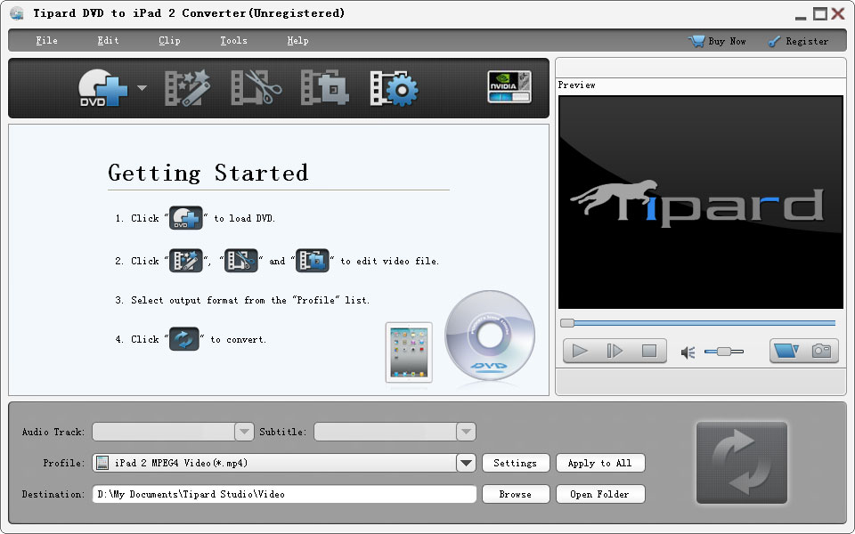
Task: Click the Preview label text
Action: [x=576, y=85]
